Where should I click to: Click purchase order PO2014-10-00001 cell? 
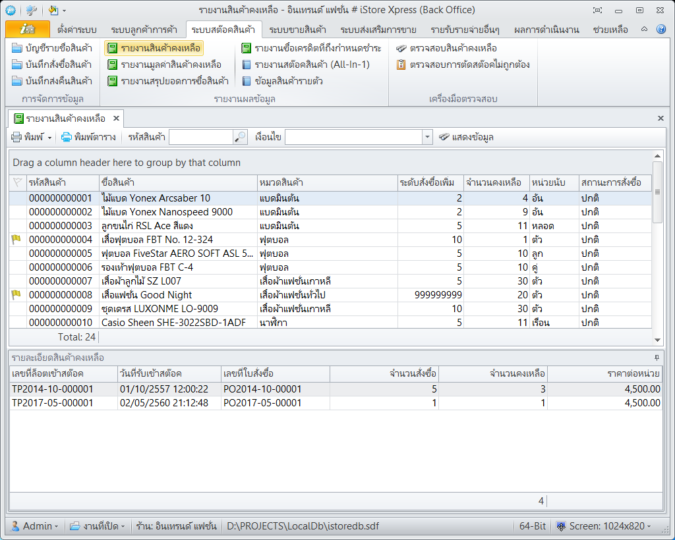(276, 389)
